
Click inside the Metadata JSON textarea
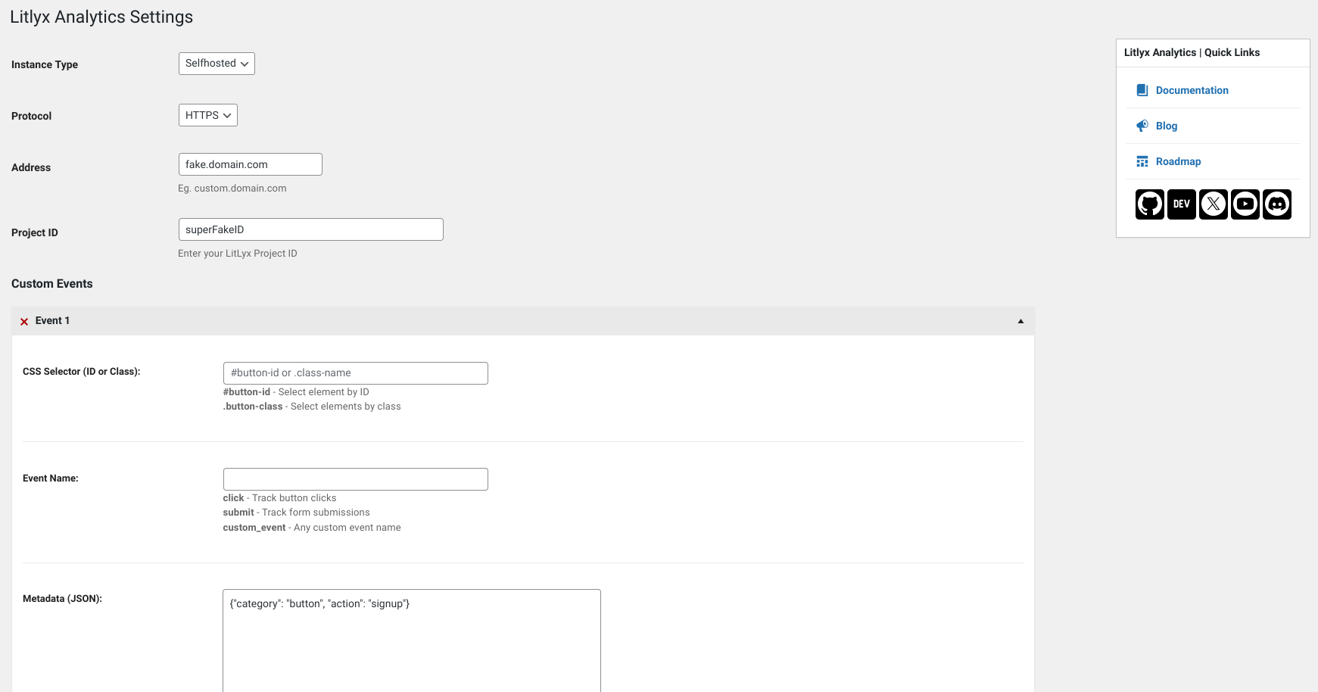point(412,641)
